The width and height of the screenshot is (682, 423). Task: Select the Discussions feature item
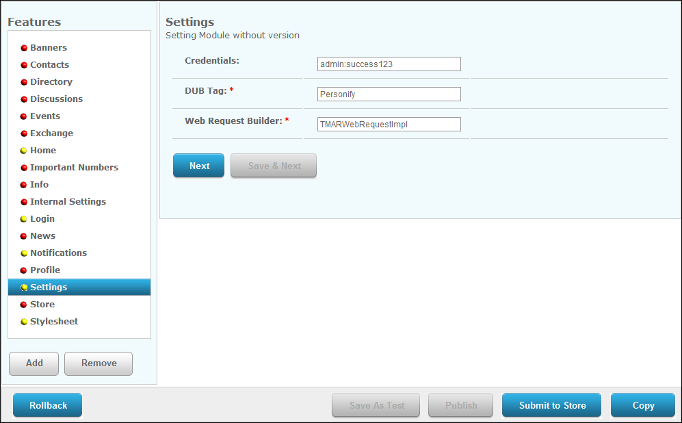click(56, 99)
